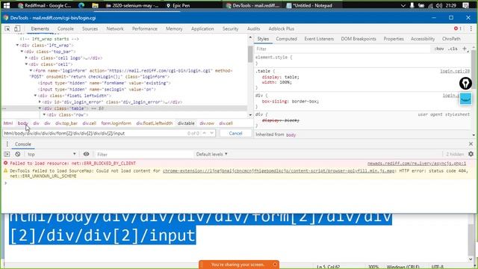Add a new style rule with plus icon
478x269 pixels.
pos(465,49)
